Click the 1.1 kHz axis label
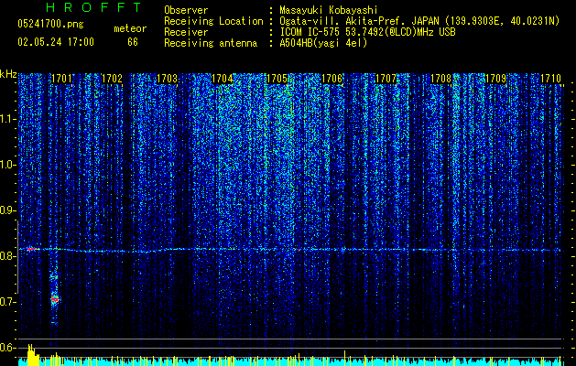Image resolution: width=576 pixels, height=366 pixels. pos(8,119)
